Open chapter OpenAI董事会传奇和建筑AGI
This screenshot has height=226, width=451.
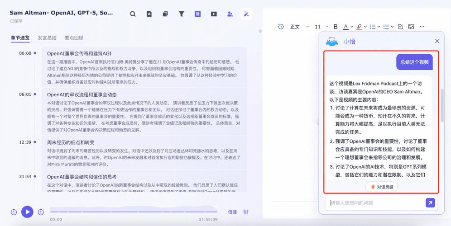pos(79,53)
